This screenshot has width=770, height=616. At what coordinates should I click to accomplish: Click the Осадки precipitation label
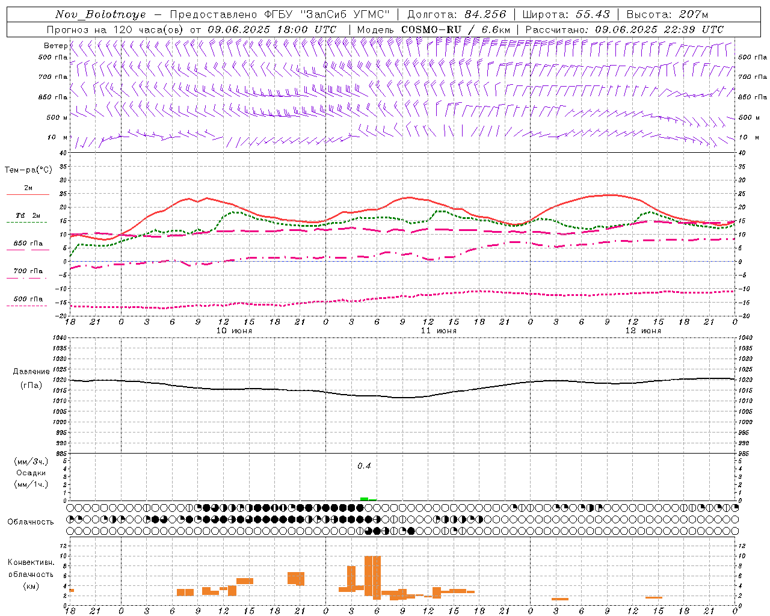point(31,473)
